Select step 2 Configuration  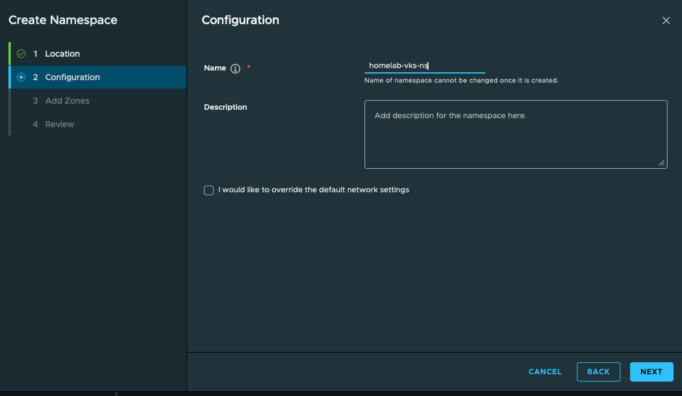[98, 77]
